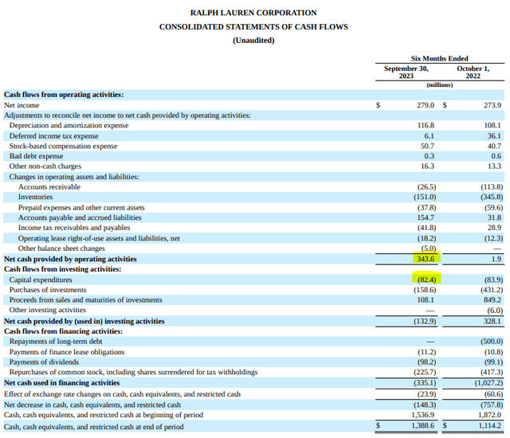Click capital expenditures value (83.9)
The image size is (510, 438).
pos(493,280)
